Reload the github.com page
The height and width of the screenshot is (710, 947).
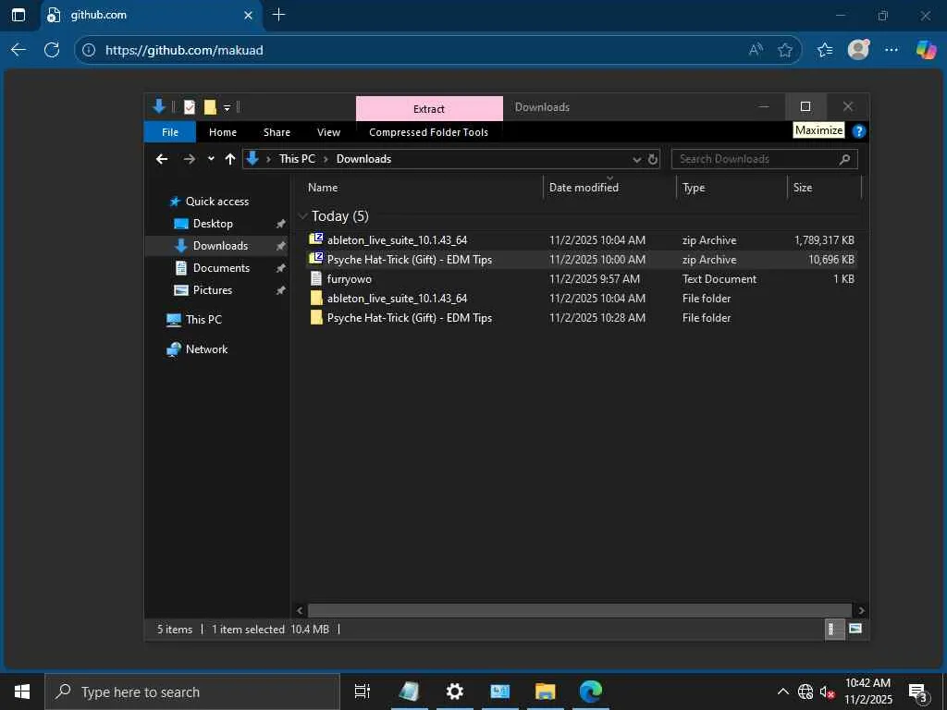52,50
